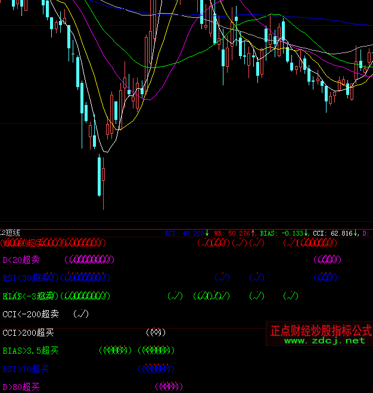Click the rightmost blue RSI<30 signal cluster

pos(325,277)
